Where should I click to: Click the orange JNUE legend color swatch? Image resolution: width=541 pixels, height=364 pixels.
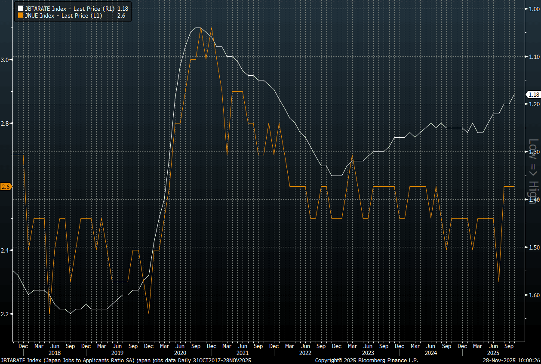(20, 15)
